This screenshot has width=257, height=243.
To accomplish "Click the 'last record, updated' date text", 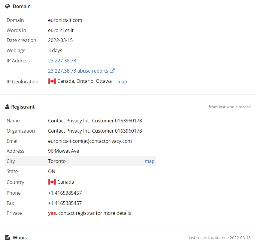I will coord(220,238).
